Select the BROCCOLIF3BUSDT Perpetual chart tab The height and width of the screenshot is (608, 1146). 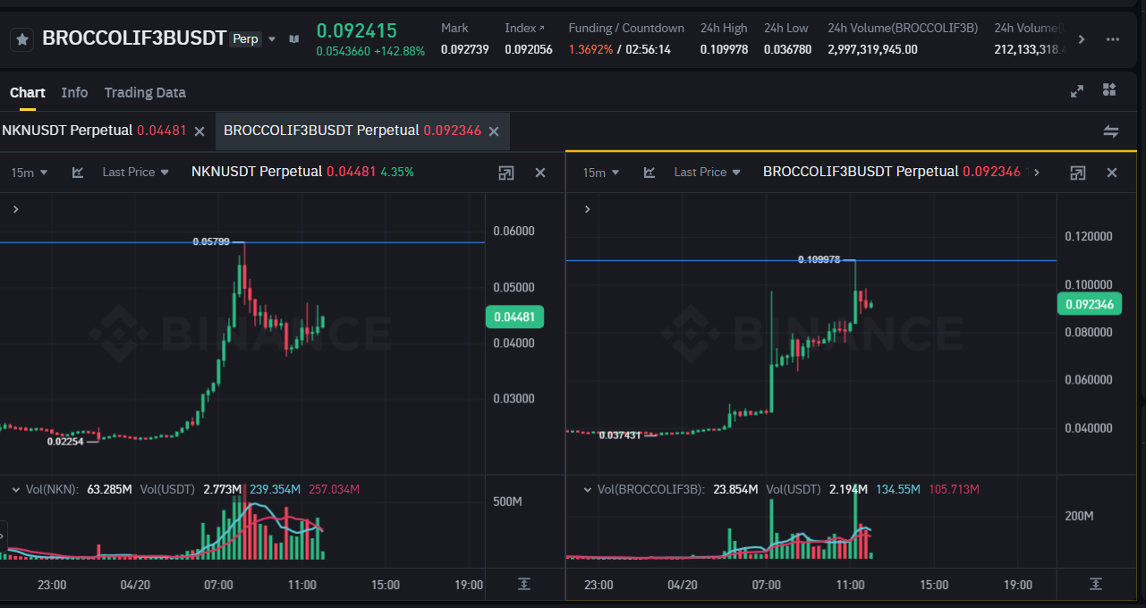coord(352,131)
